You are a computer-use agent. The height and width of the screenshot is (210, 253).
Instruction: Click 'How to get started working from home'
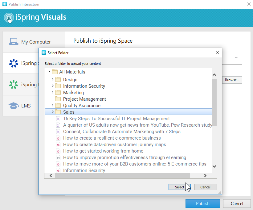(103, 151)
